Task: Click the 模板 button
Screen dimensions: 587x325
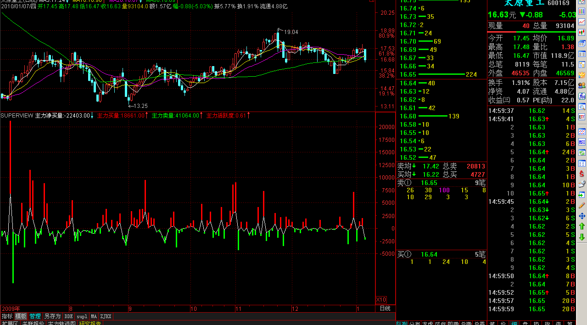Action: pos(21,316)
